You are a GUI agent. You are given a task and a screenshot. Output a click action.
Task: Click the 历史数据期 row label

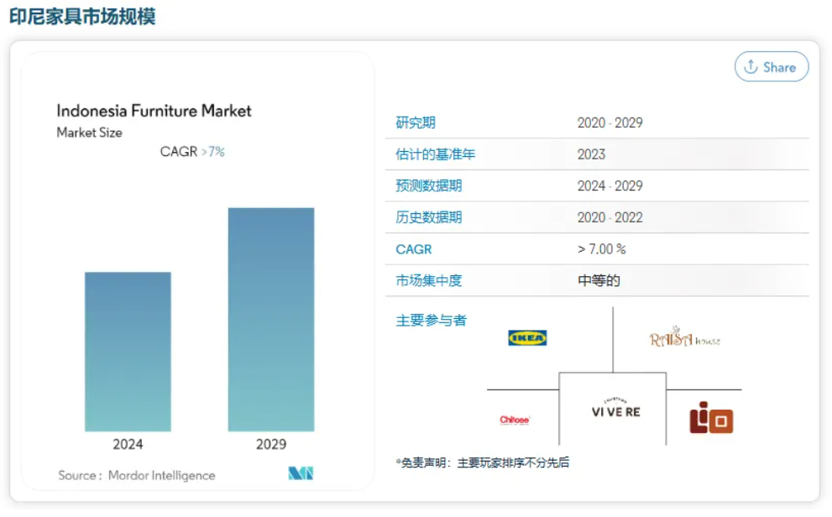pos(429,217)
